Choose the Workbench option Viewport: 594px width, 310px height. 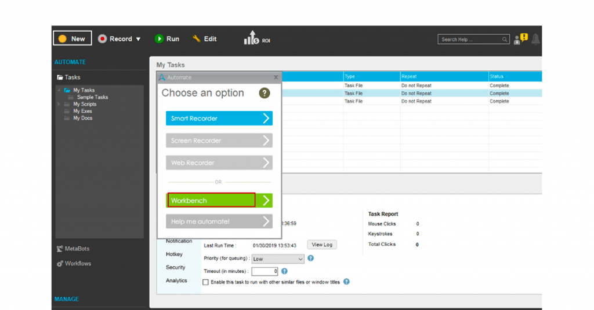click(219, 200)
